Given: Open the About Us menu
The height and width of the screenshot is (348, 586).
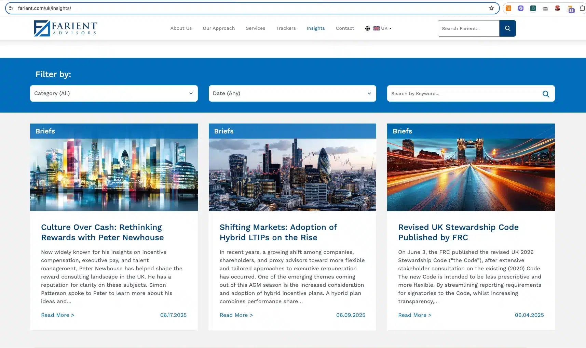Looking at the screenshot, I should [x=181, y=28].
